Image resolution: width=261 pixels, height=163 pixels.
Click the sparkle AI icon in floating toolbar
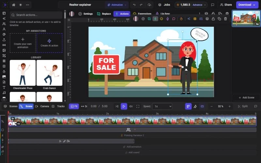tap(189, 19)
